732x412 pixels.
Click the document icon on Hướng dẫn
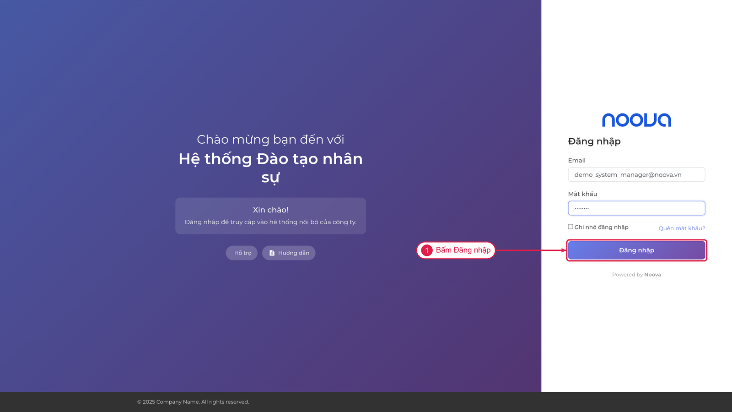(272, 253)
